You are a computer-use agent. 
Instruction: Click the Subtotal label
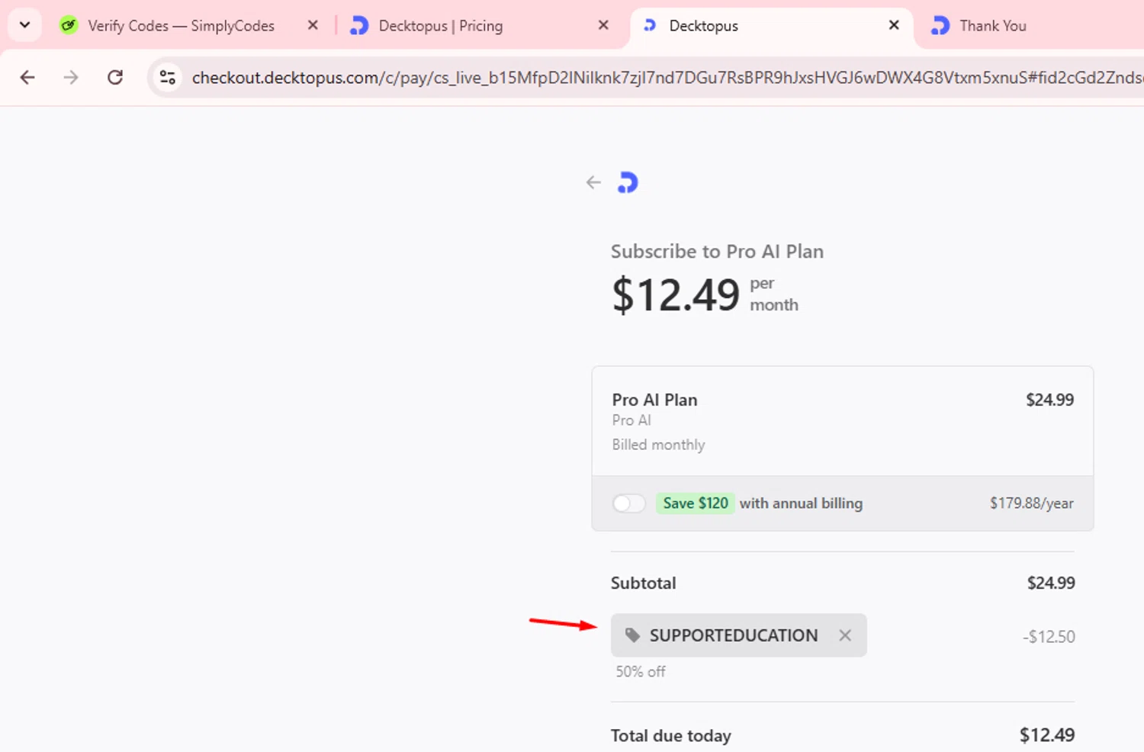pyautogui.click(x=643, y=583)
